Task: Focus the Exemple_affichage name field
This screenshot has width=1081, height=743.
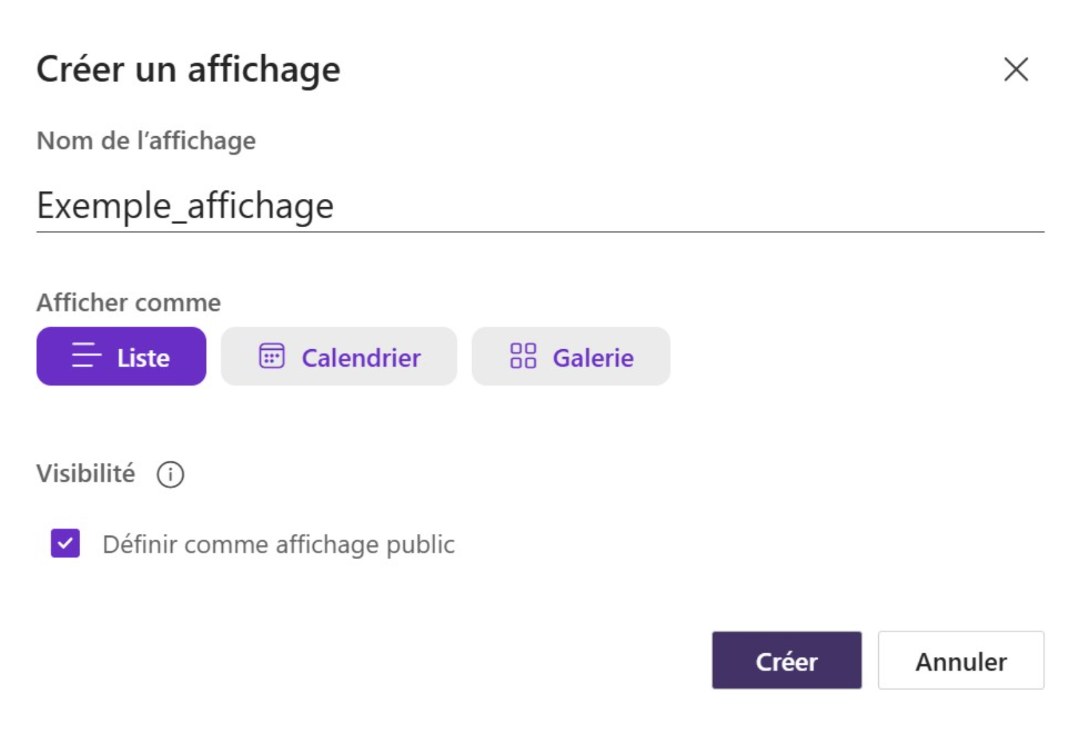Action: pos(540,206)
